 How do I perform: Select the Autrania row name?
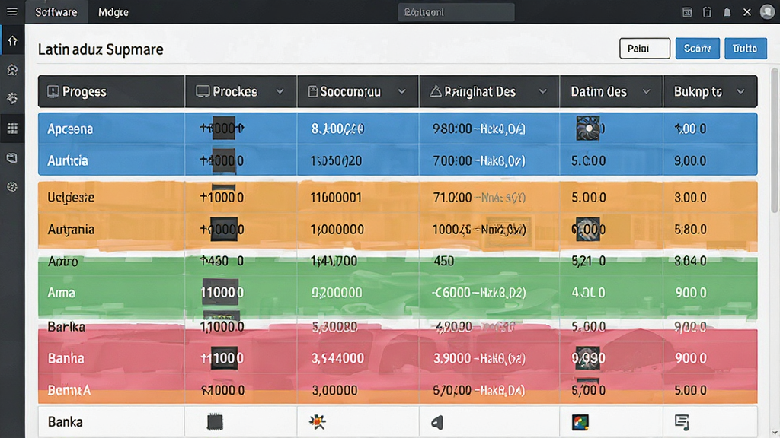(71, 230)
